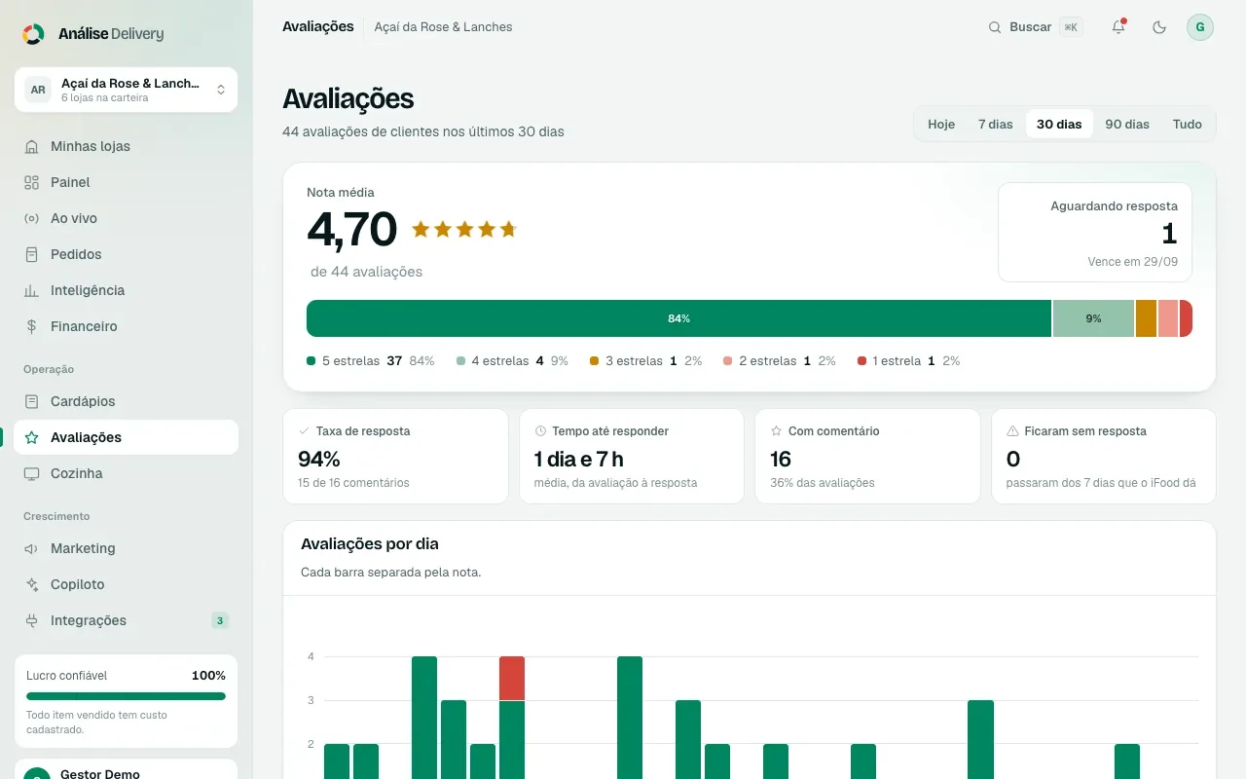Click the 9% four-star segment of rating bar
Image resolution: width=1246 pixels, height=779 pixels.
(1094, 318)
